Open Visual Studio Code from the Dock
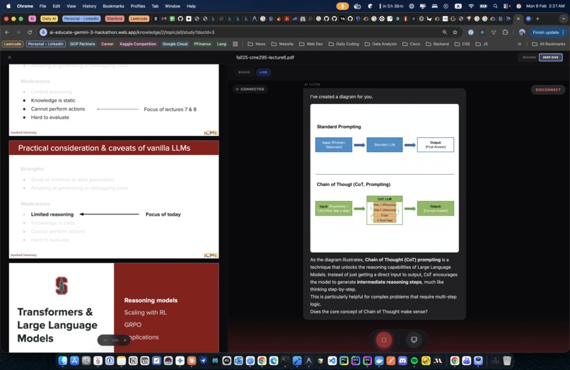Image resolution: width=570 pixels, height=370 pixels. (332, 361)
